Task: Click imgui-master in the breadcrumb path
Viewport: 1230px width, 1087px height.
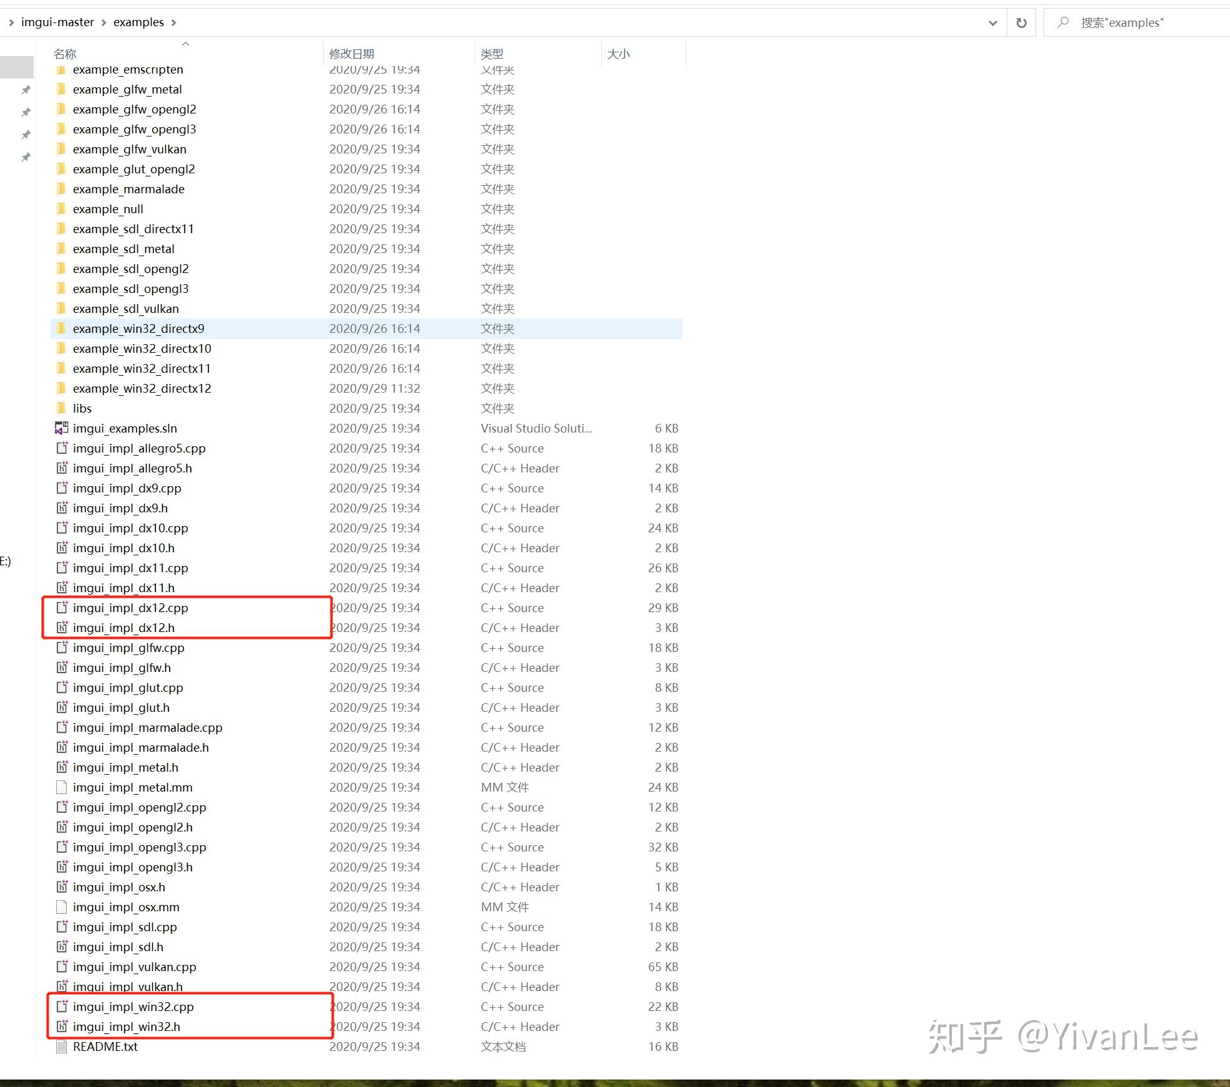Action: [x=57, y=22]
